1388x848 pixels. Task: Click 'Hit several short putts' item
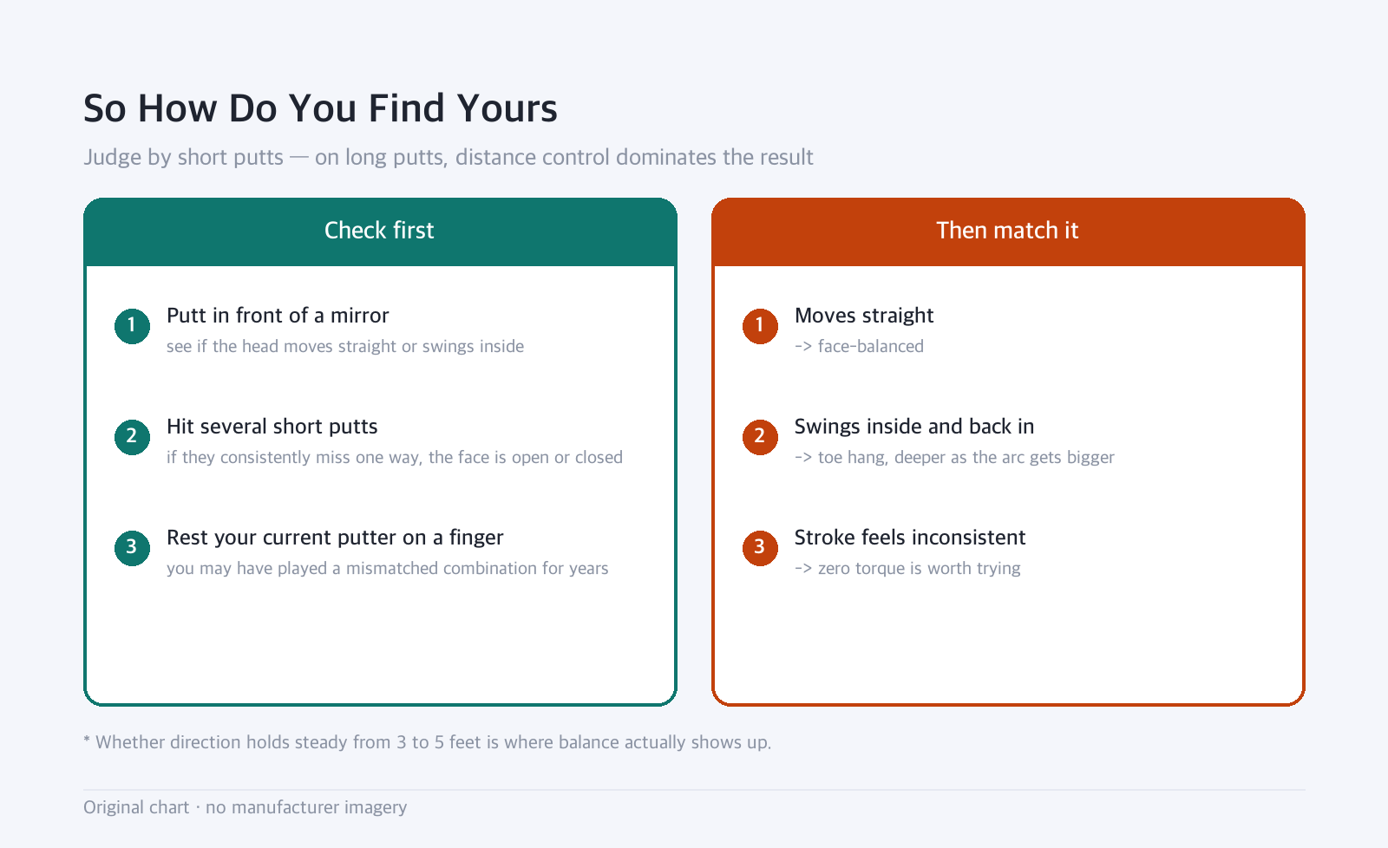[x=272, y=427]
